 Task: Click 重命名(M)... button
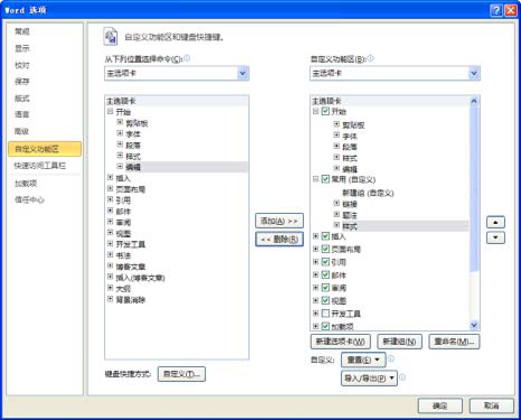pyautogui.click(x=454, y=342)
